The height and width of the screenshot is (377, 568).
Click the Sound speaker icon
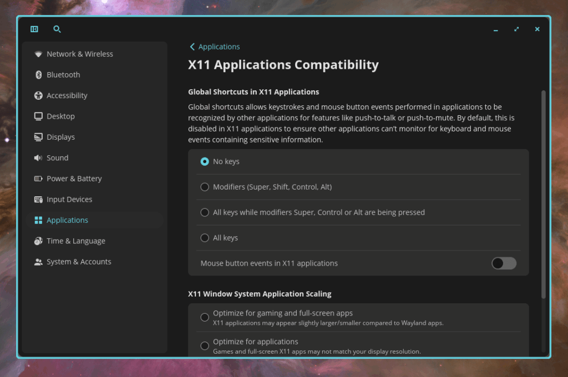click(38, 158)
